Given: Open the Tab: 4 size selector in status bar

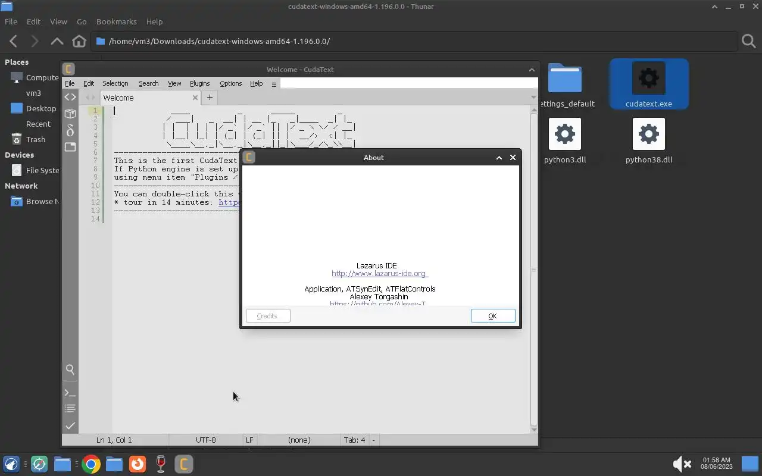Looking at the screenshot, I should click(354, 440).
